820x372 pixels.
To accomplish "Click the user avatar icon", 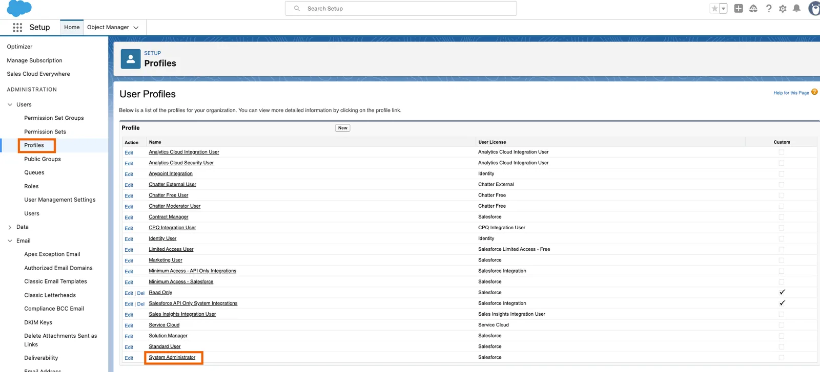I will 814,8.
